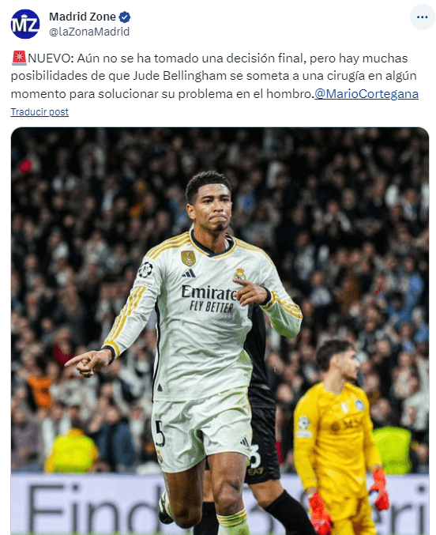The height and width of the screenshot is (535, 436).
Task: Click the gold badge on the jersey chest
Action: 188,258
